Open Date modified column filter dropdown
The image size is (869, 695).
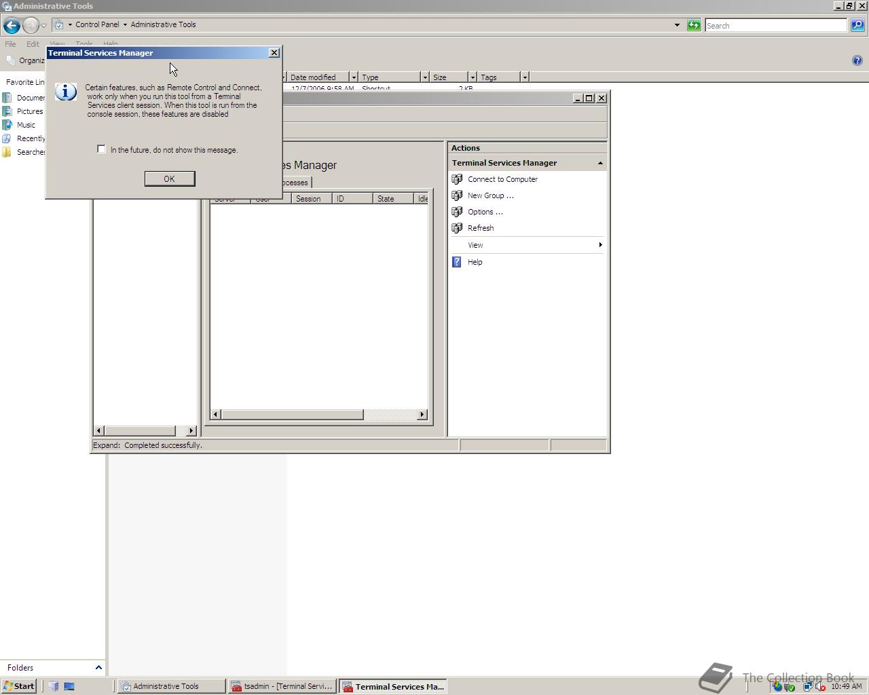tap(353, 77)
